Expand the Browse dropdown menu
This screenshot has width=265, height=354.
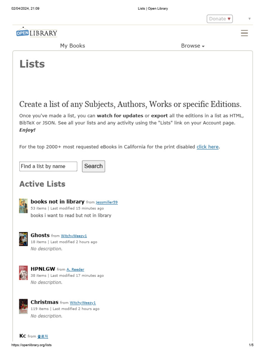coord(193,46)
